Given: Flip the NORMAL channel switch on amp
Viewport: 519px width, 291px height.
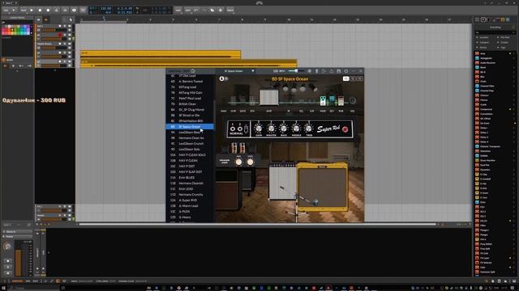Looking at the screenshot, I should (246, 129).
